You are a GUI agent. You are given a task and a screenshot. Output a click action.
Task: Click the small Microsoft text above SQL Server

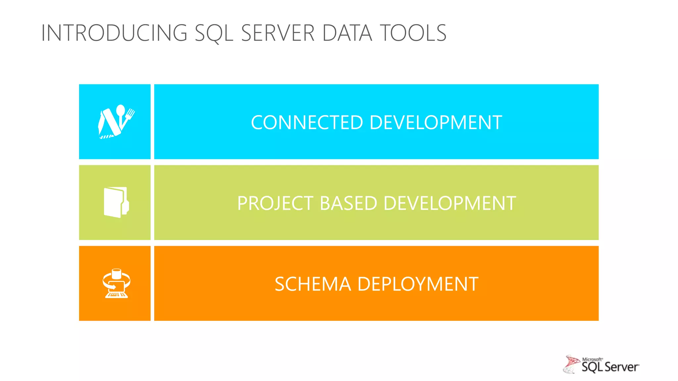pos(592,360)
